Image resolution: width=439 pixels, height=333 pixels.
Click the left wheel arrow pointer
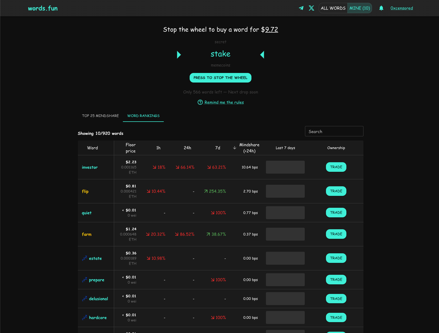coord(179,55)
